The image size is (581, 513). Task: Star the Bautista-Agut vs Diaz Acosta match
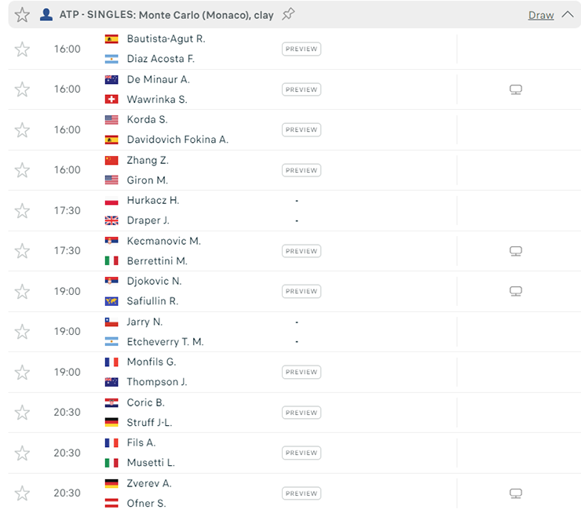click(x=22, y=49)
